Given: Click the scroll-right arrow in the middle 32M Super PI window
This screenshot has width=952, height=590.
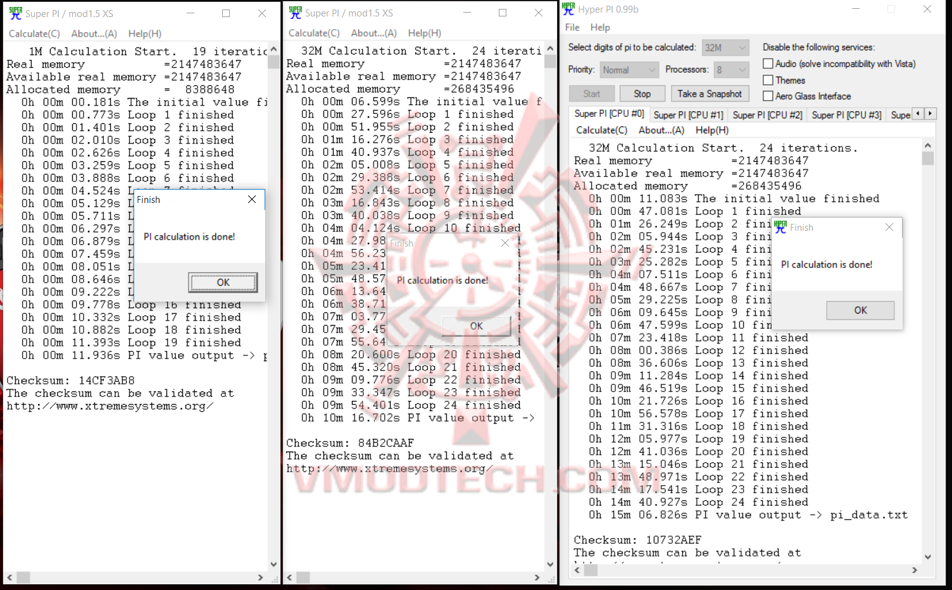Looking at the screenshot, I should 537,577.
